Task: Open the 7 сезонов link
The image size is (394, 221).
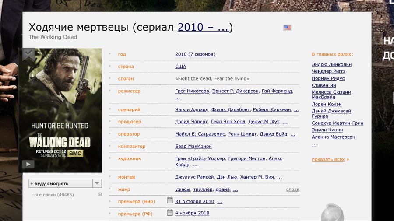Action: [x=202, y=54]
